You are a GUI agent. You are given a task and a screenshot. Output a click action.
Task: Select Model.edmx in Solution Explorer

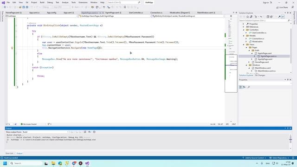pyautogui.click(x=257, y=41)
